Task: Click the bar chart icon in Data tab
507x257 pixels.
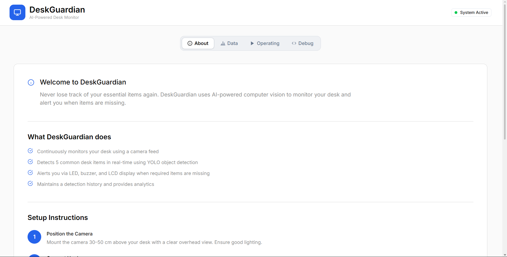Action: pyautogui.click(x=223, y=43)
